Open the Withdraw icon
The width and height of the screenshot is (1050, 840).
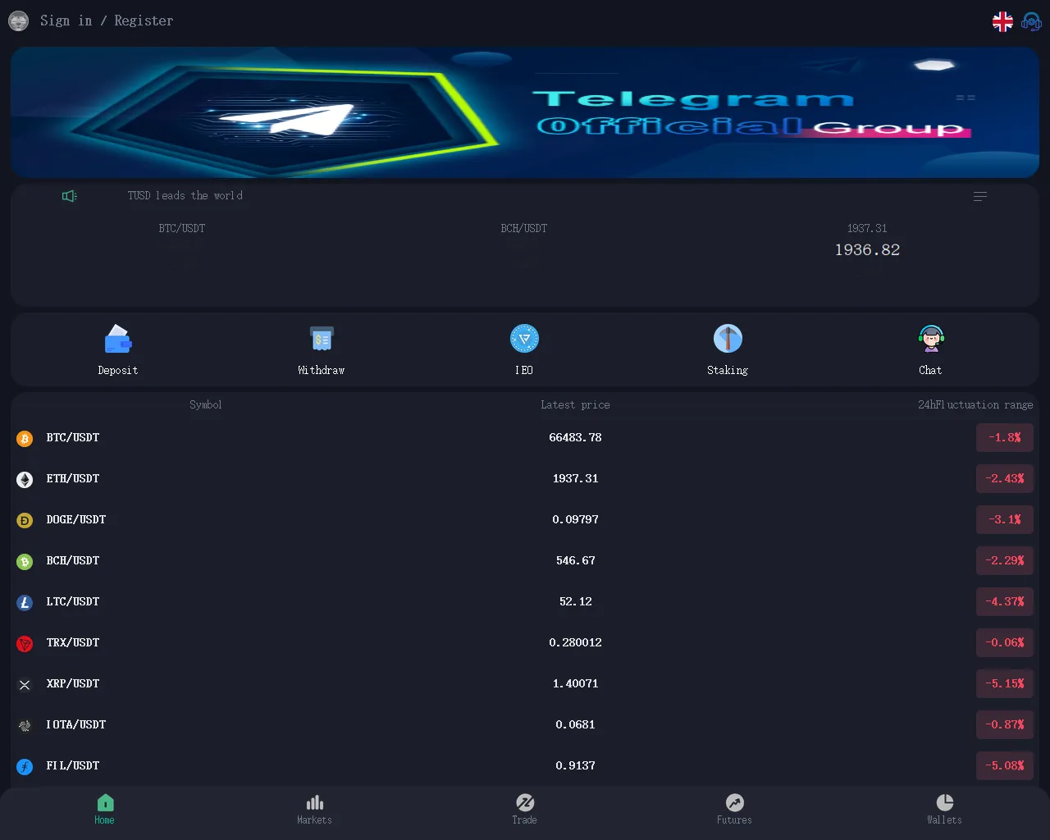322,339
